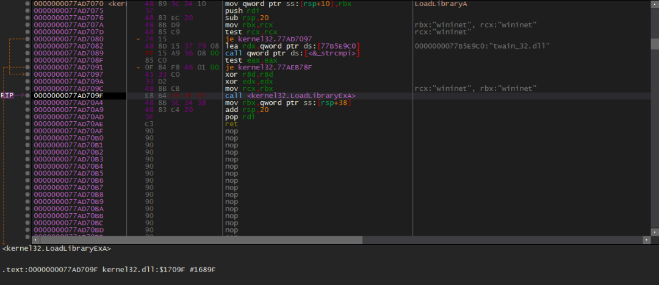Toggle breakpoint dot at address 0000000077AD70A4
The width and height of the screenshot is (659, 285).
click(27, 102)
